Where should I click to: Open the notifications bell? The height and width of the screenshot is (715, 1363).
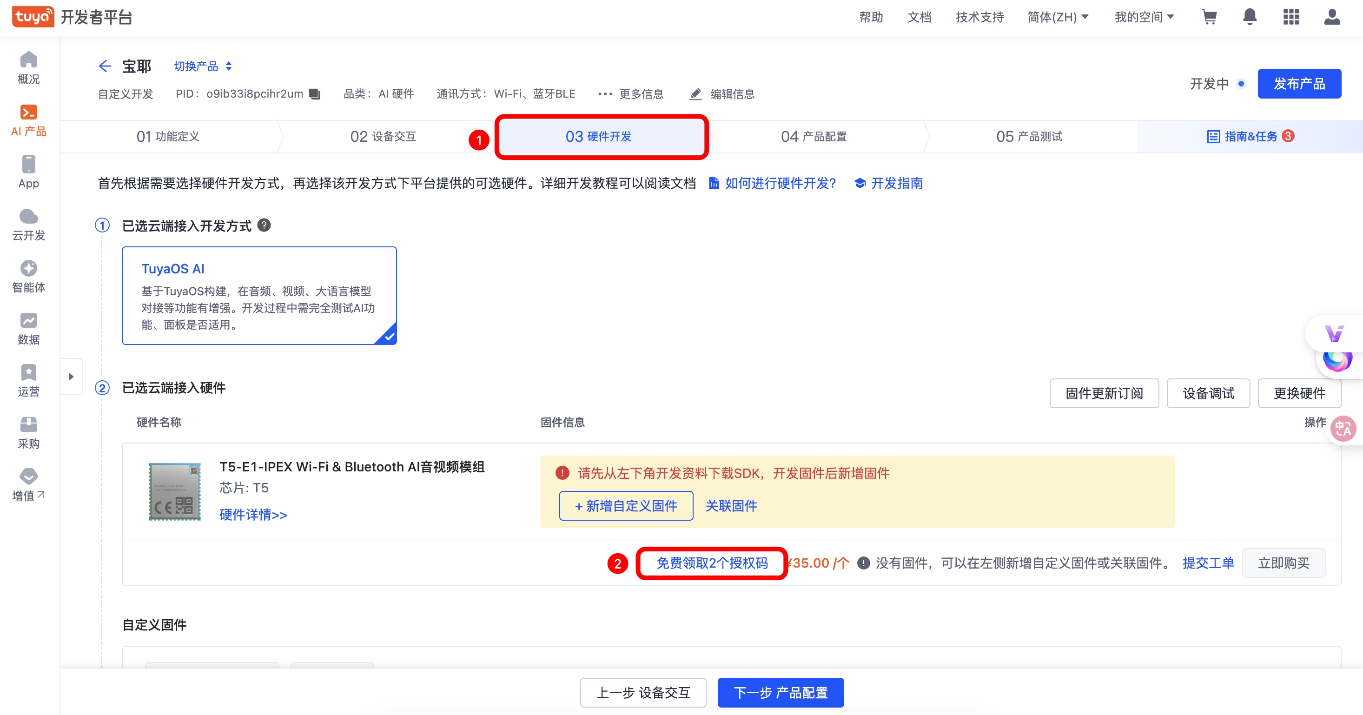1250,18
